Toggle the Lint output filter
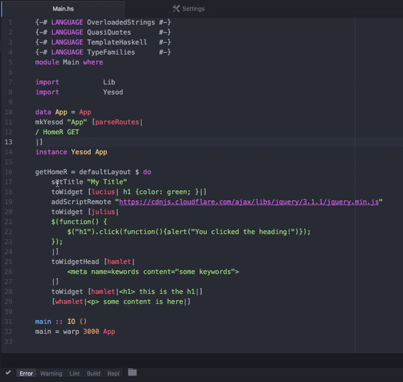The height and width of the screenshot is (382, 403). pos(74,373)
